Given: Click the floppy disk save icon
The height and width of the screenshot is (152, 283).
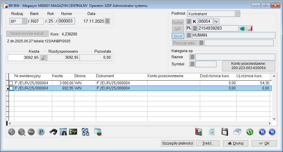Looking at the screenshot, I should (225, 132).
